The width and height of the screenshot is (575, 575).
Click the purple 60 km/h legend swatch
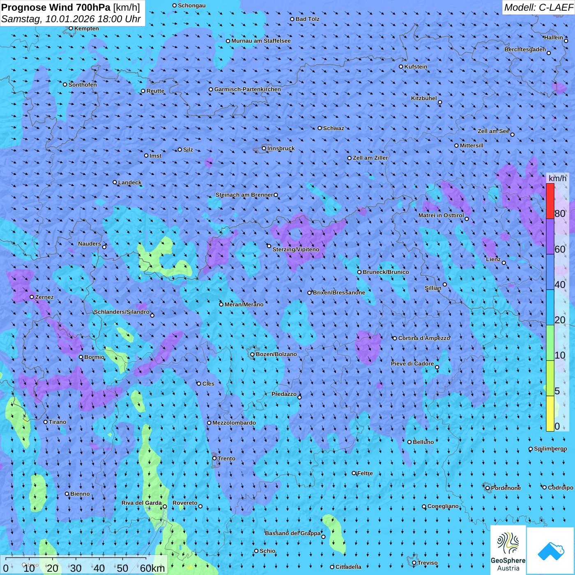coord(550,237)
